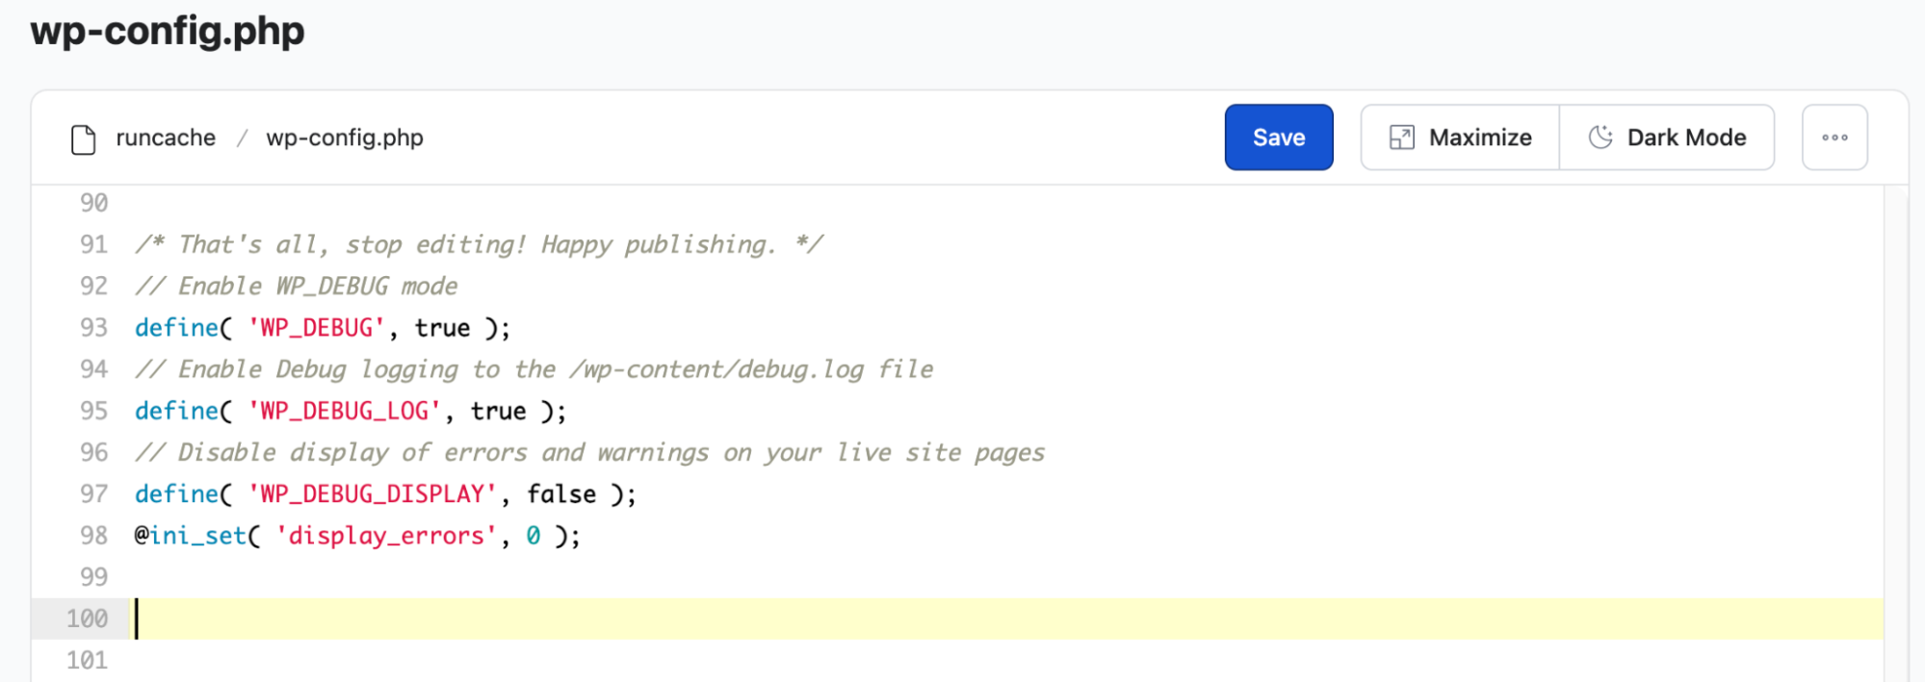Select line number 100 in the gutter
This screenshot has width=1925, height=682.
click(x=87, y=619)
